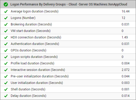Screen dimensions: 136x100
Task: Click the green circle status icon in header
Action: (x=6, y=4)
